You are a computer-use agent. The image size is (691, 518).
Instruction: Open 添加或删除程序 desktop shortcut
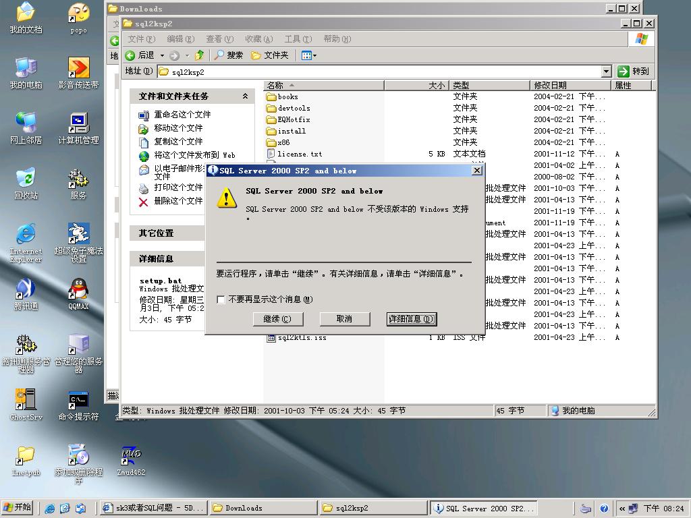[x=78, y=464]
